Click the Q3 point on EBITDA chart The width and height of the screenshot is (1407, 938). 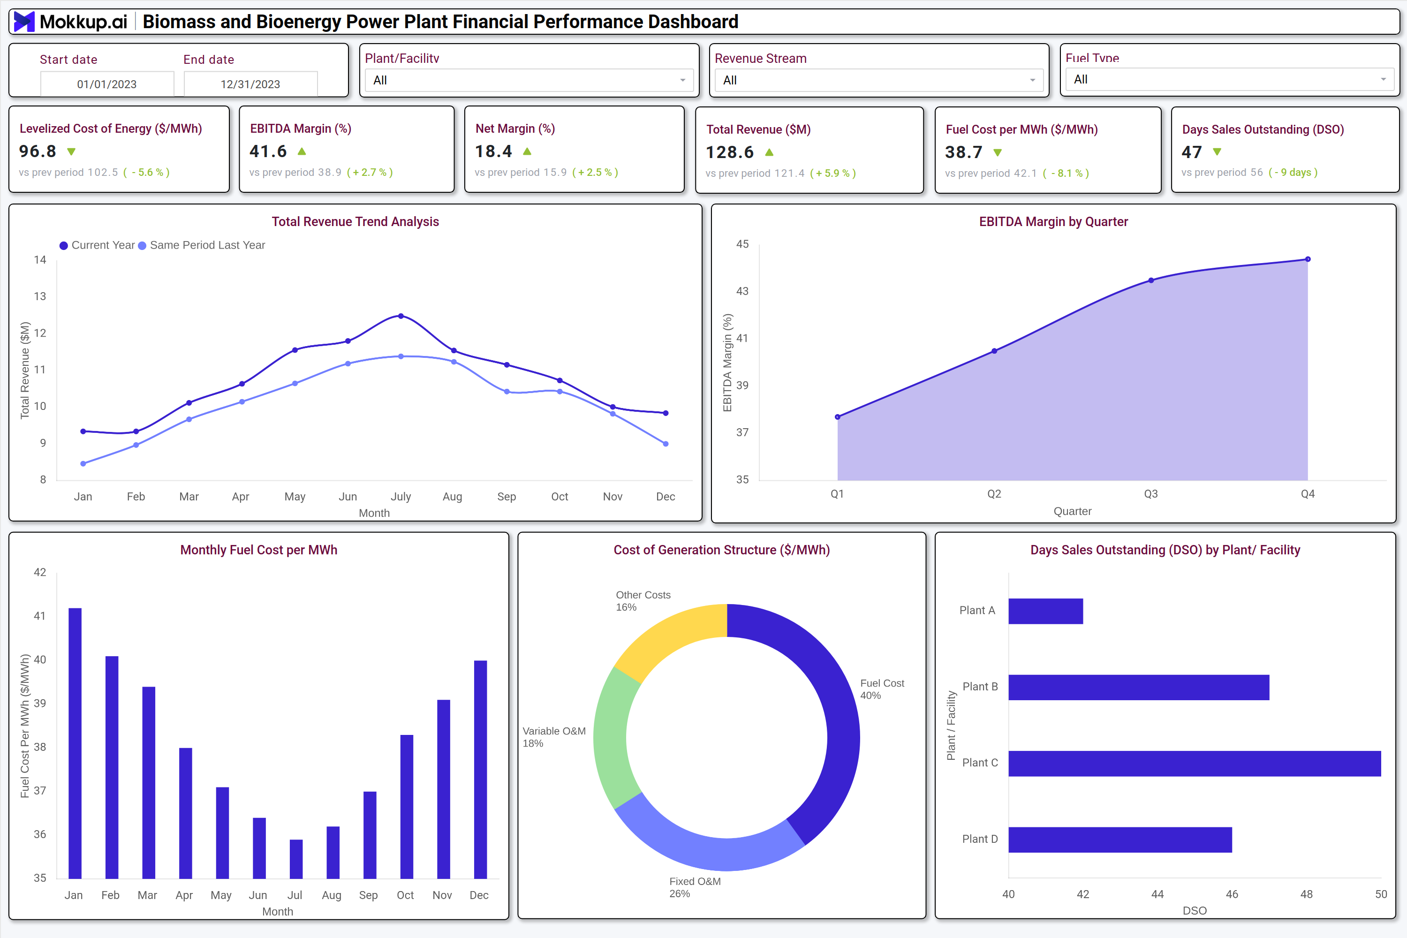point(1151,280)
